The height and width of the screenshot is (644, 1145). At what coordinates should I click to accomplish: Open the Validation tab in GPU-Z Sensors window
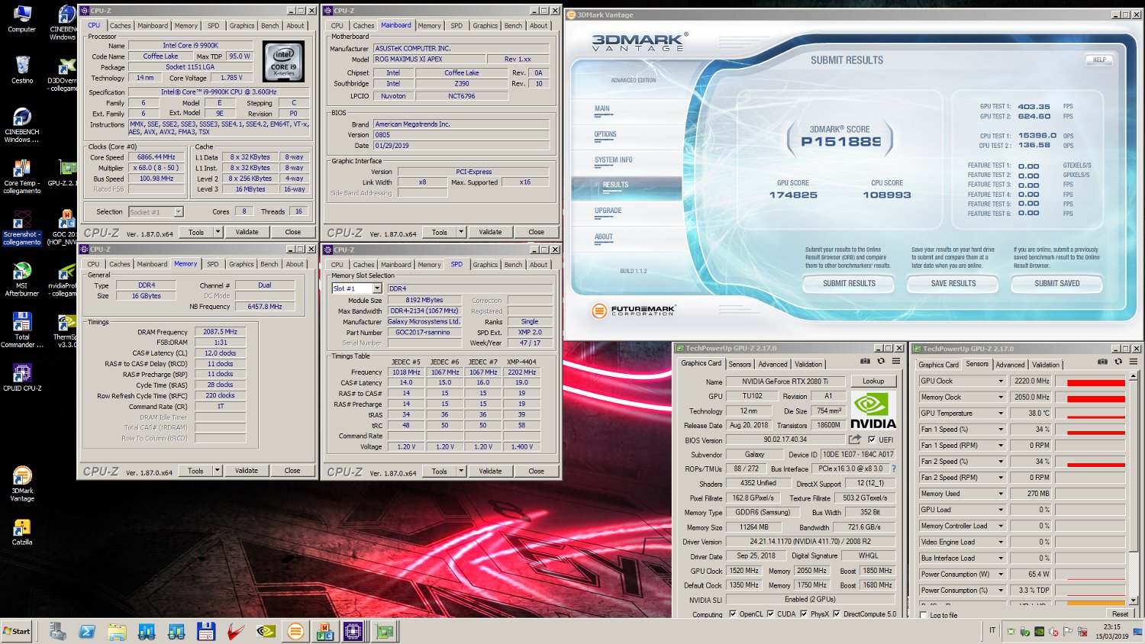click(1045, 365)
